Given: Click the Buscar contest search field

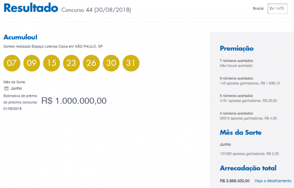Looking at the screenshot, I should pyautogui.click(x=277, y=9).
